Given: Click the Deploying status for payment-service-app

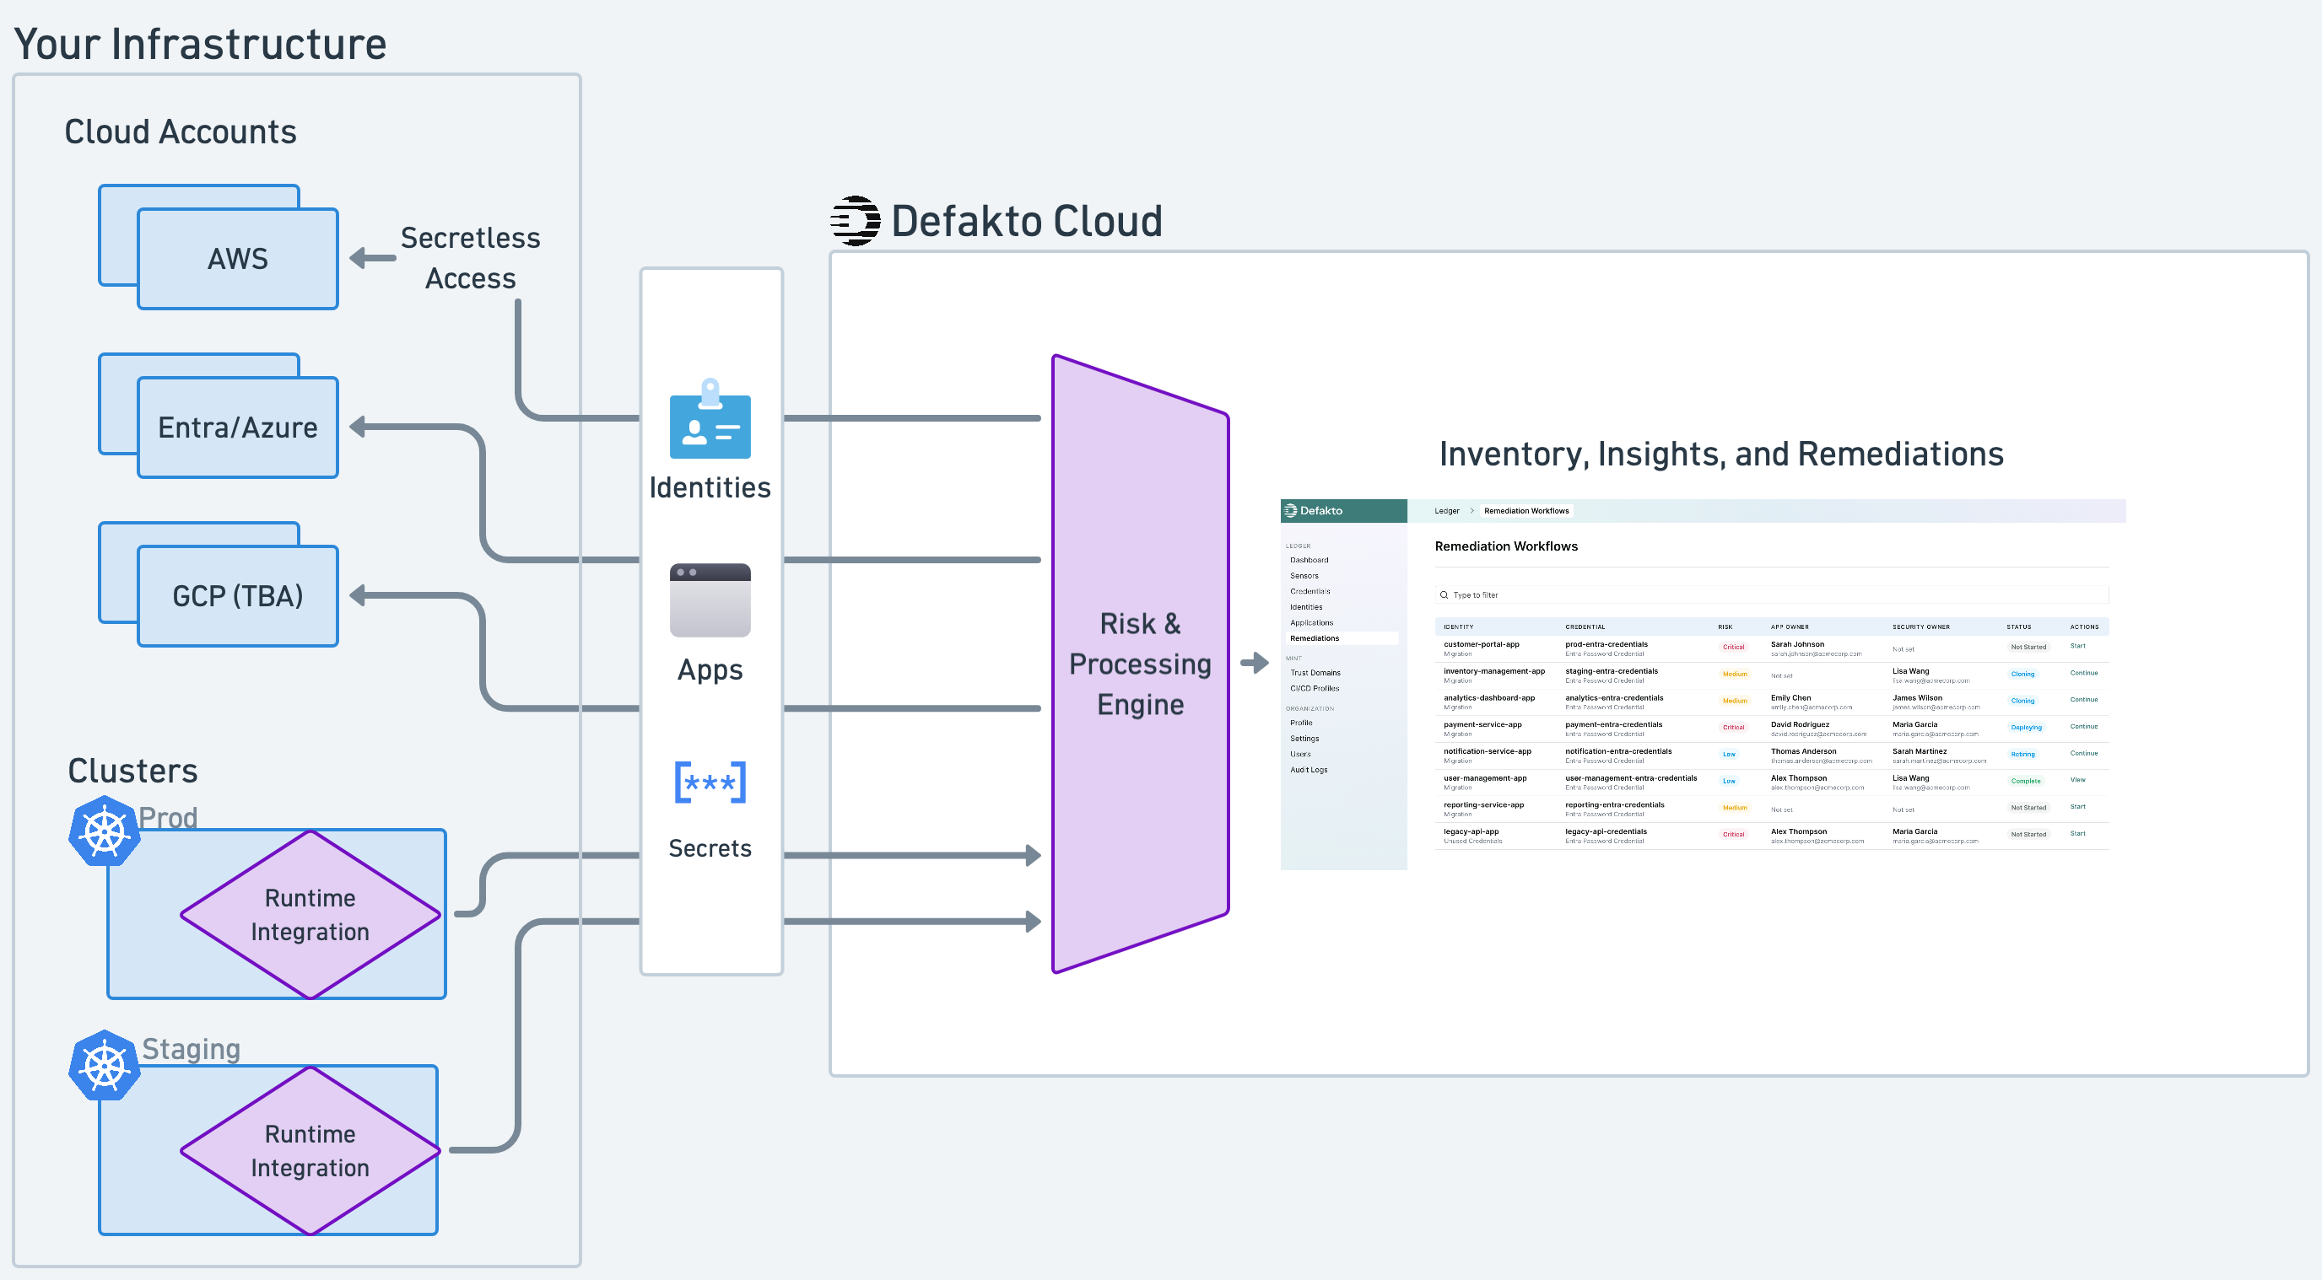Looking at the screenshot, I should 2026,728.
